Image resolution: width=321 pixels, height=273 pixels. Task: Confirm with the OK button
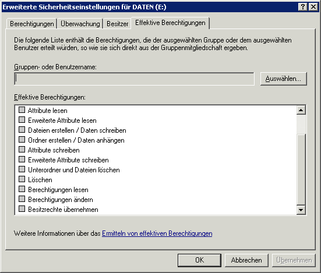(199, 260)
